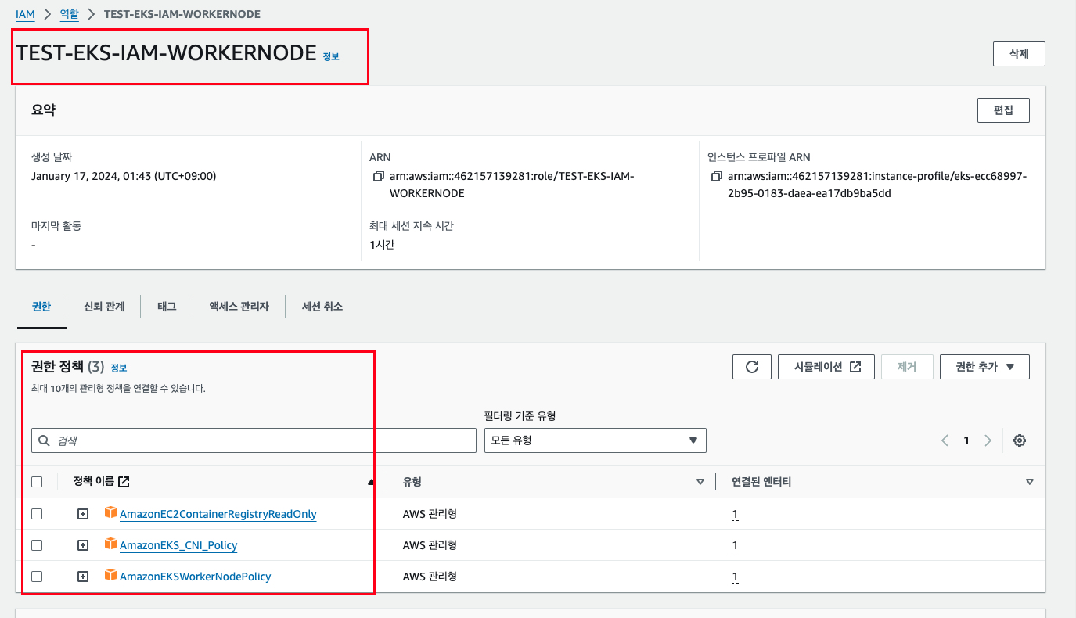Click the AmazonEKS_CNI_Policy policy cube icon
Image resolution: width=1076 pixels, height=618 pixels.
110,544
